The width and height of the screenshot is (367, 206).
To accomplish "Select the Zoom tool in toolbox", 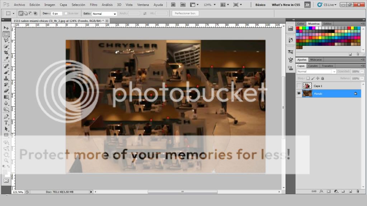I will point(6,161).
